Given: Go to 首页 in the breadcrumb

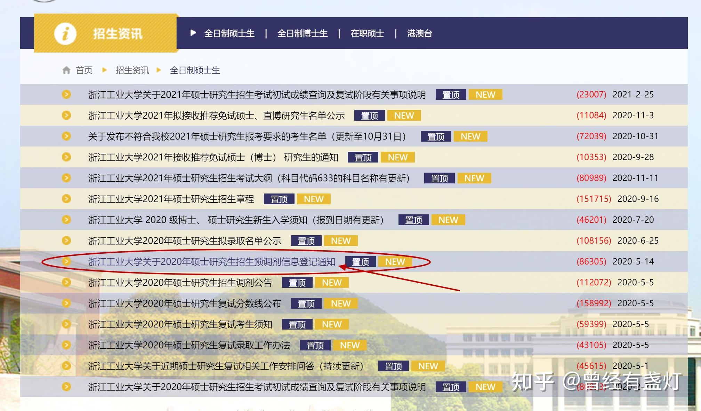Looking at the screenshot, I should click(84, 70).
